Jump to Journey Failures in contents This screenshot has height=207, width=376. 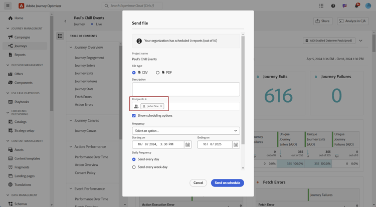point(86,81)
